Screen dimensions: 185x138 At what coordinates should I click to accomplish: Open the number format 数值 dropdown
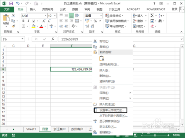click(101, 16)
